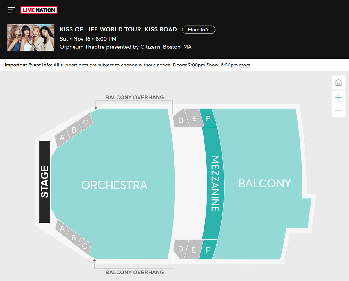Open the Kiss of Life event thumbnail
349x281 pixels.
pyautogui.click(x=31, y=38)
